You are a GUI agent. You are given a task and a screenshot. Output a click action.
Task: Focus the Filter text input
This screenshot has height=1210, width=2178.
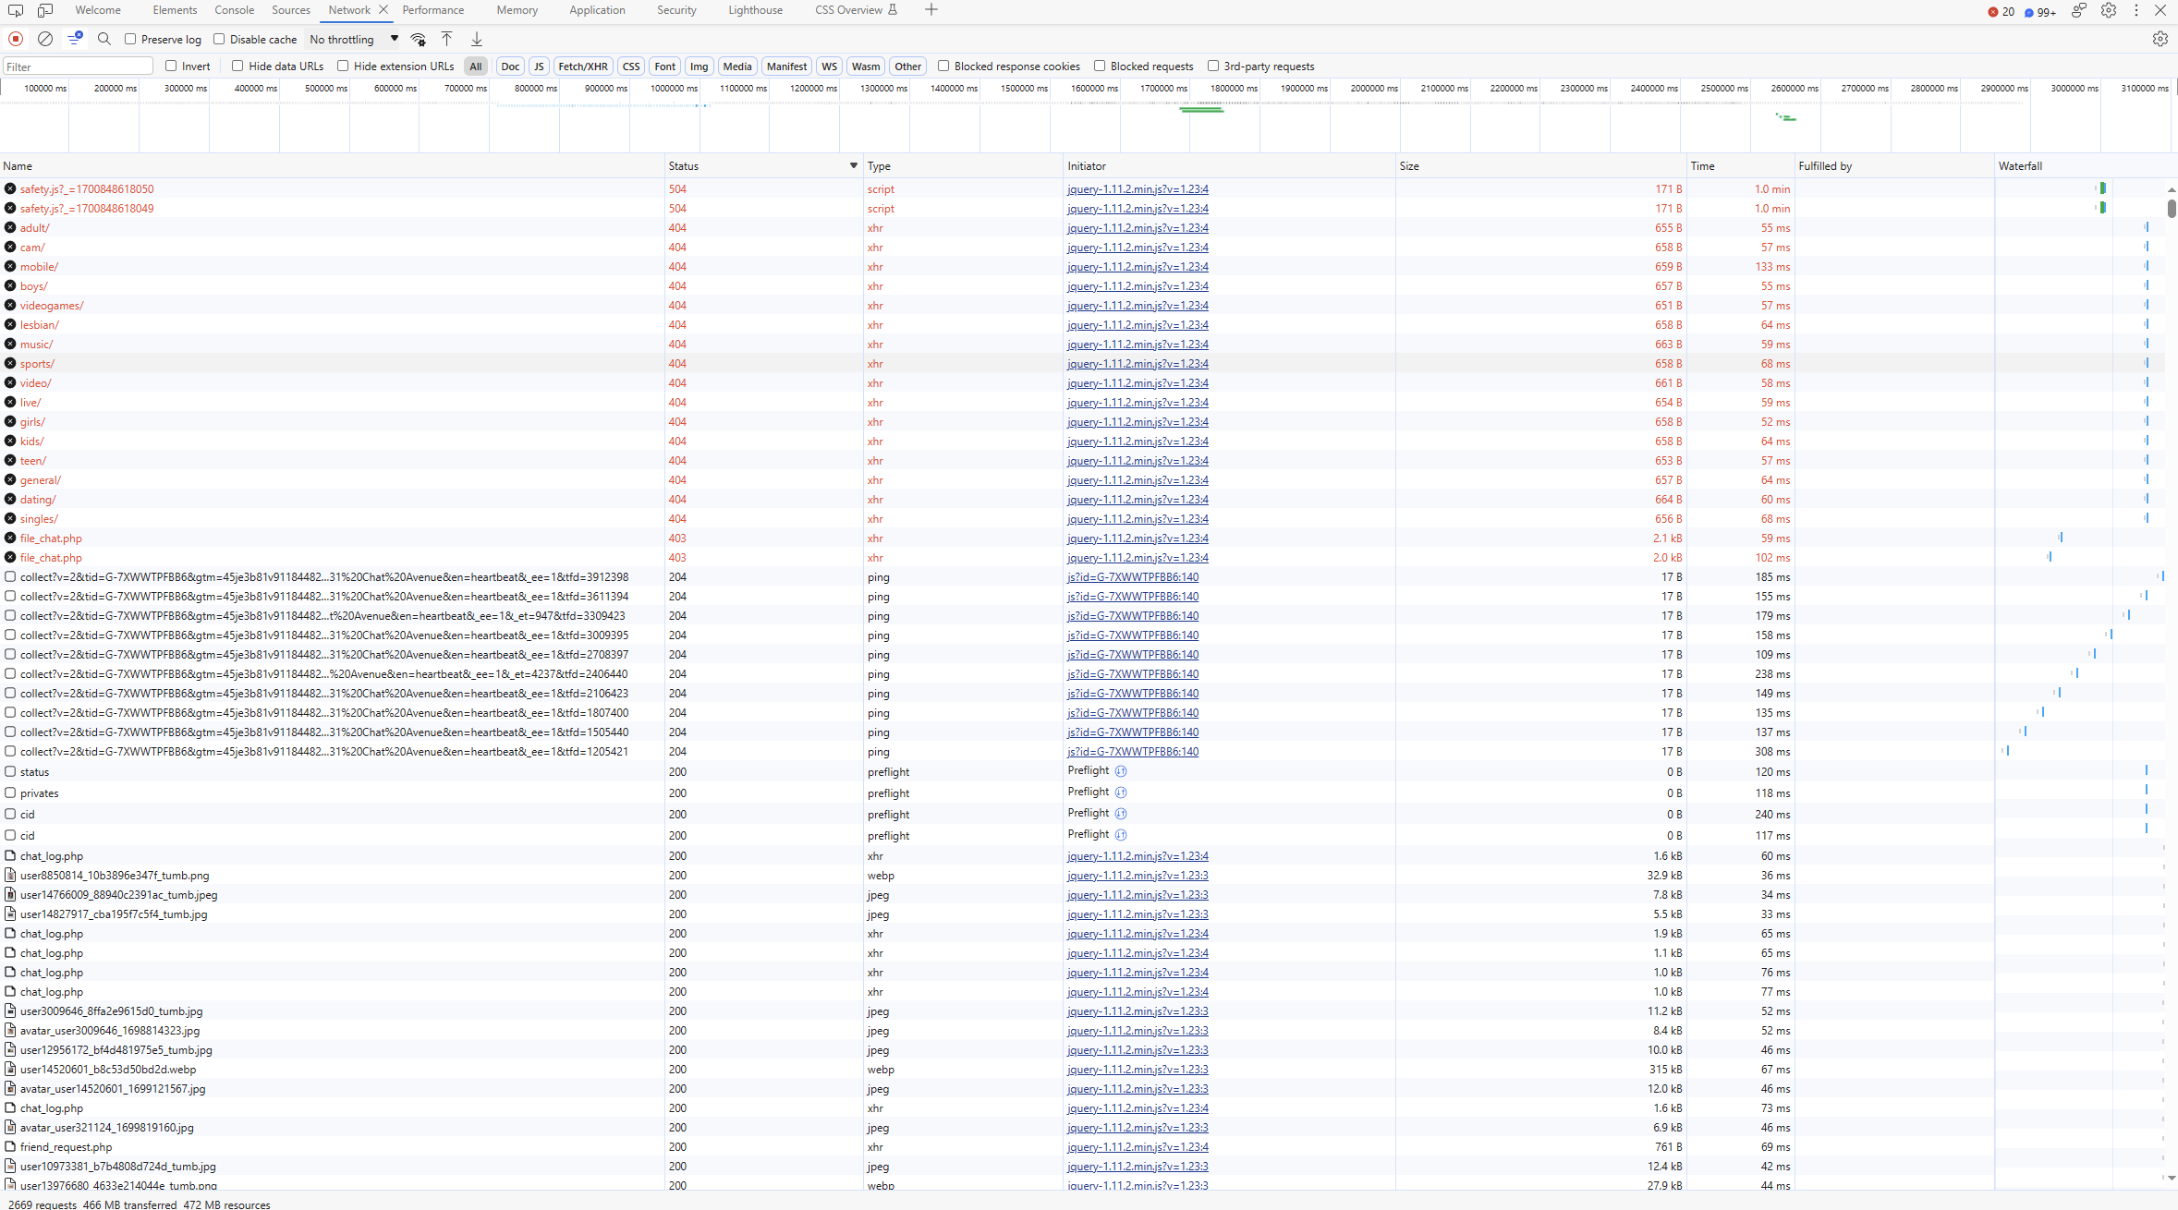[79, 67]
